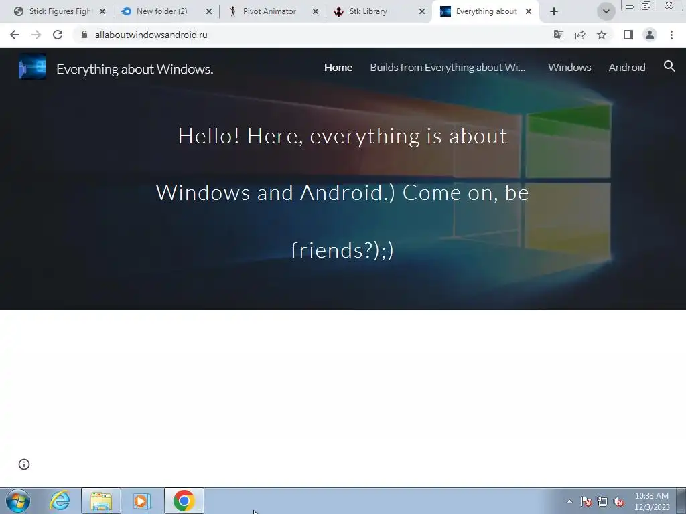
Task: Close the Pivot Animator tab
Action: pos(316,11)
